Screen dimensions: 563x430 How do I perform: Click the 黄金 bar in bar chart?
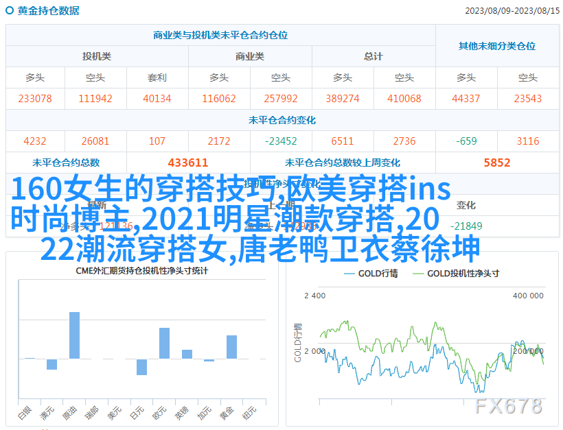231,347
